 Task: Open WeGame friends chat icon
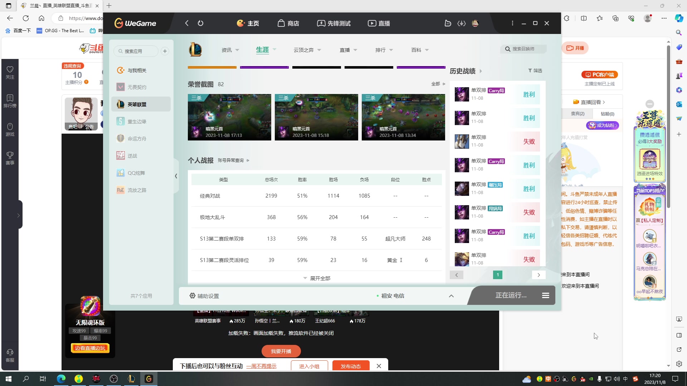click(x=448, y=23)
